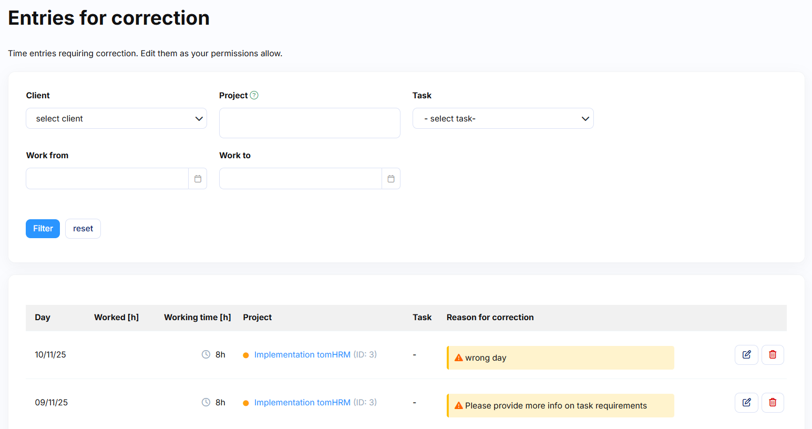This screenshot has width=812, height=429.
Task: Click into the Work from date field
Action: tap(107, 179)
